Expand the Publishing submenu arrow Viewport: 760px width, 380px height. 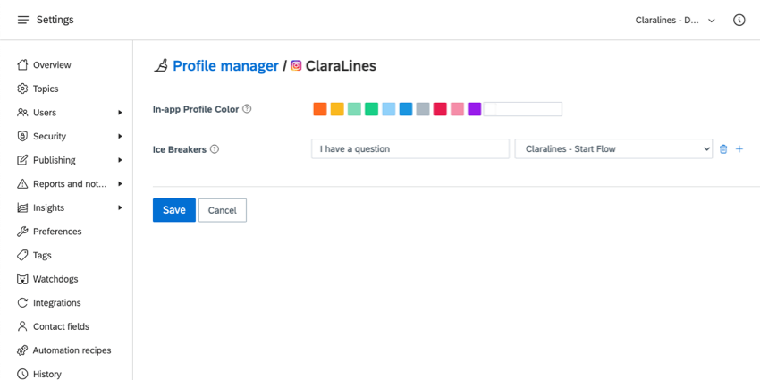click(120, 160)
